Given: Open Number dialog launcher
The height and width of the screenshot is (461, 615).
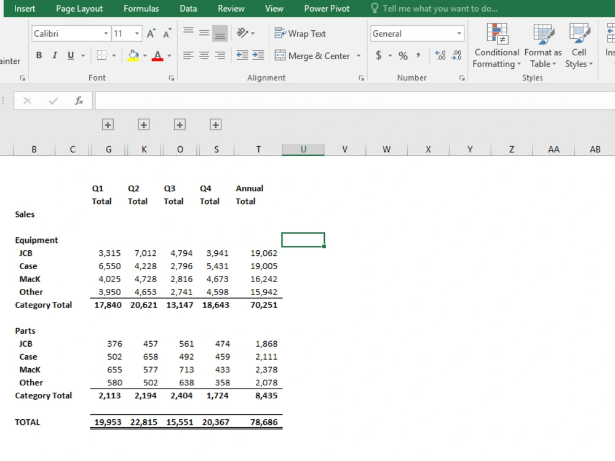Looking at the screenshot, I should (x=462, y=79).
